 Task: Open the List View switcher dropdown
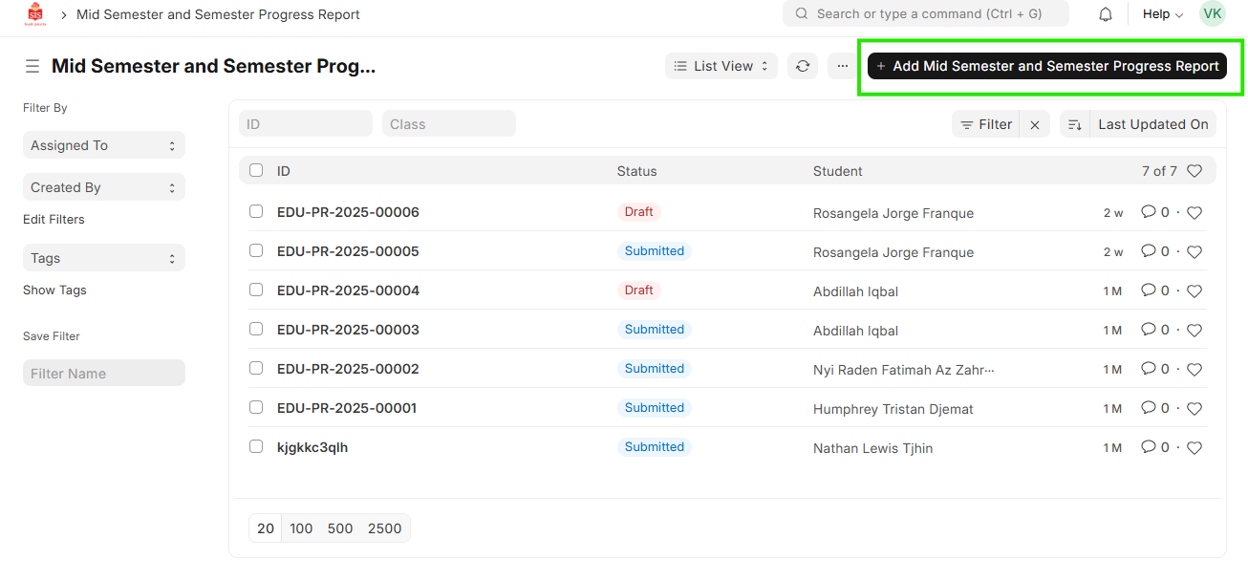click(721, 66)
